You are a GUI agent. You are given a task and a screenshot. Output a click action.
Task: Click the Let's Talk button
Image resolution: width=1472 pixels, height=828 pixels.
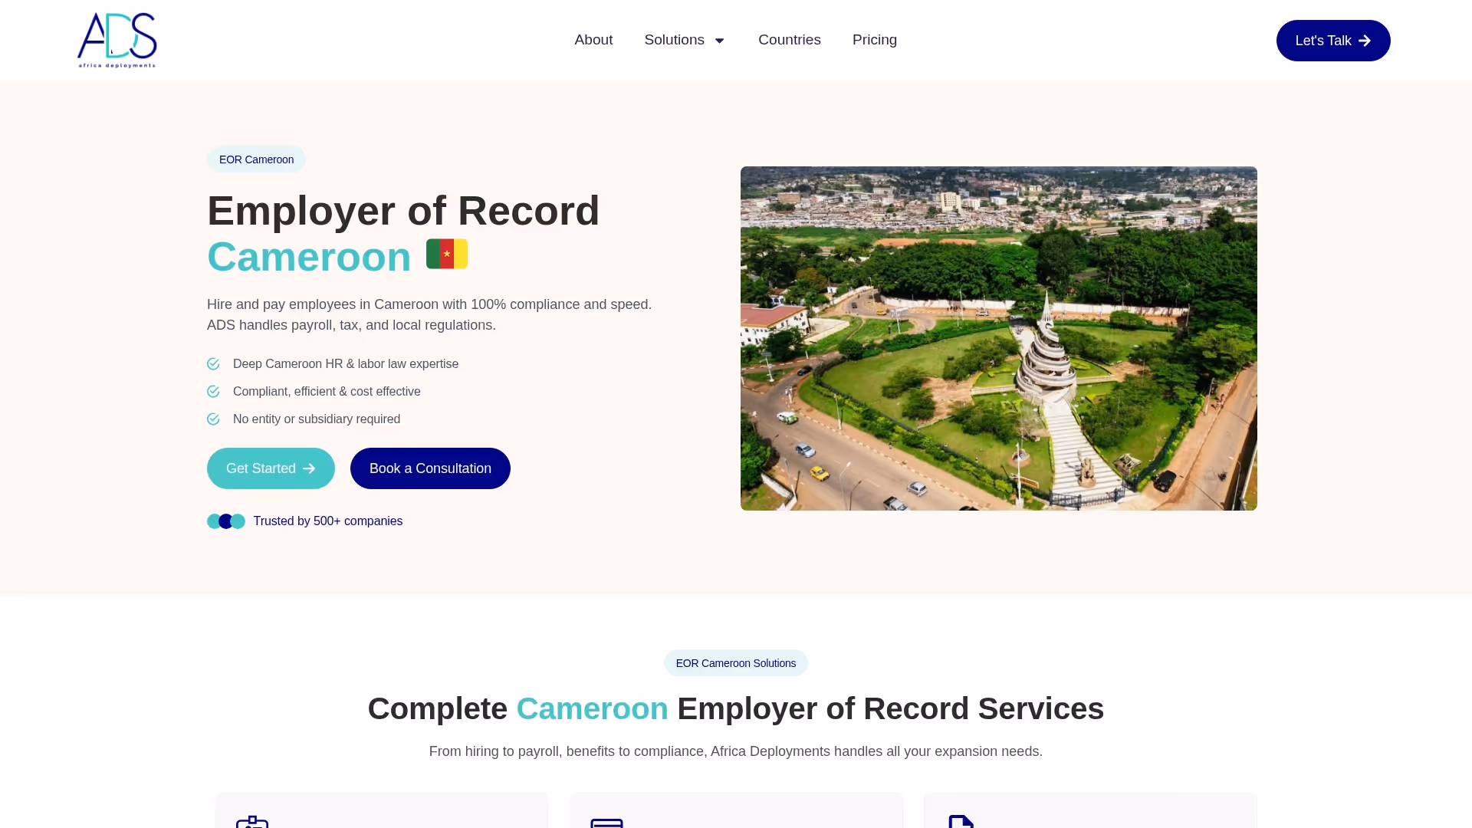1332,41
